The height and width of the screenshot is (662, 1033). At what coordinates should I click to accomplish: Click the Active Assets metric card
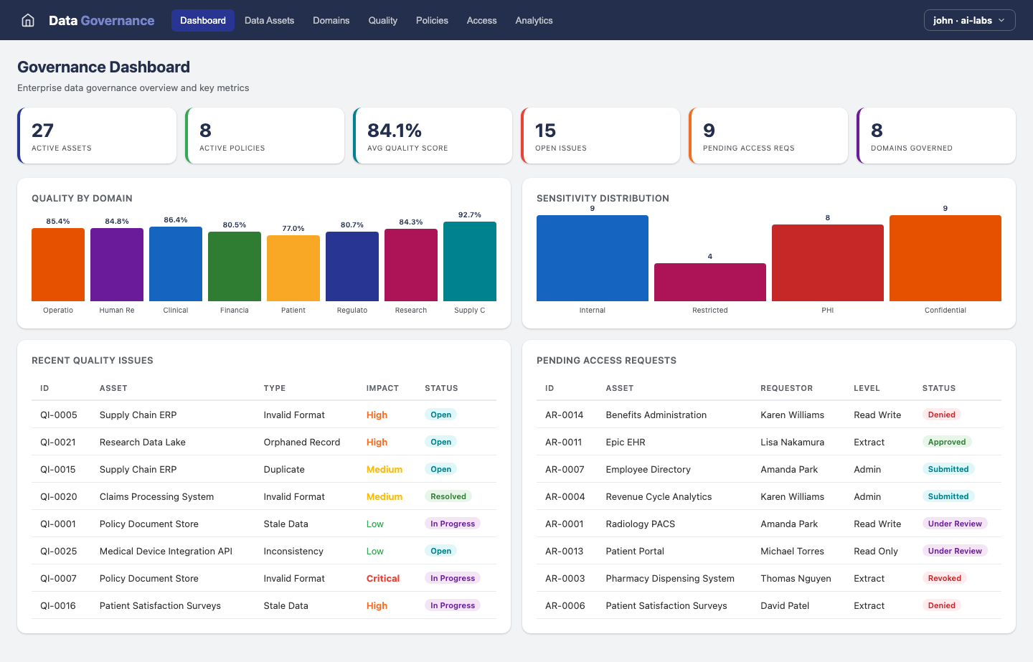coord(97,135)
